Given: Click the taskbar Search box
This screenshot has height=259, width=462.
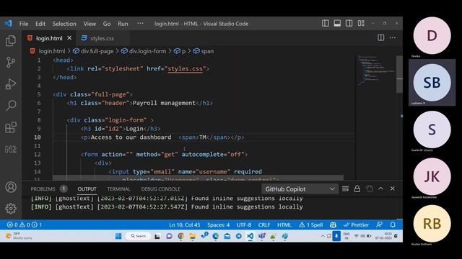Looking at the screenshot, I should point(138,236).
